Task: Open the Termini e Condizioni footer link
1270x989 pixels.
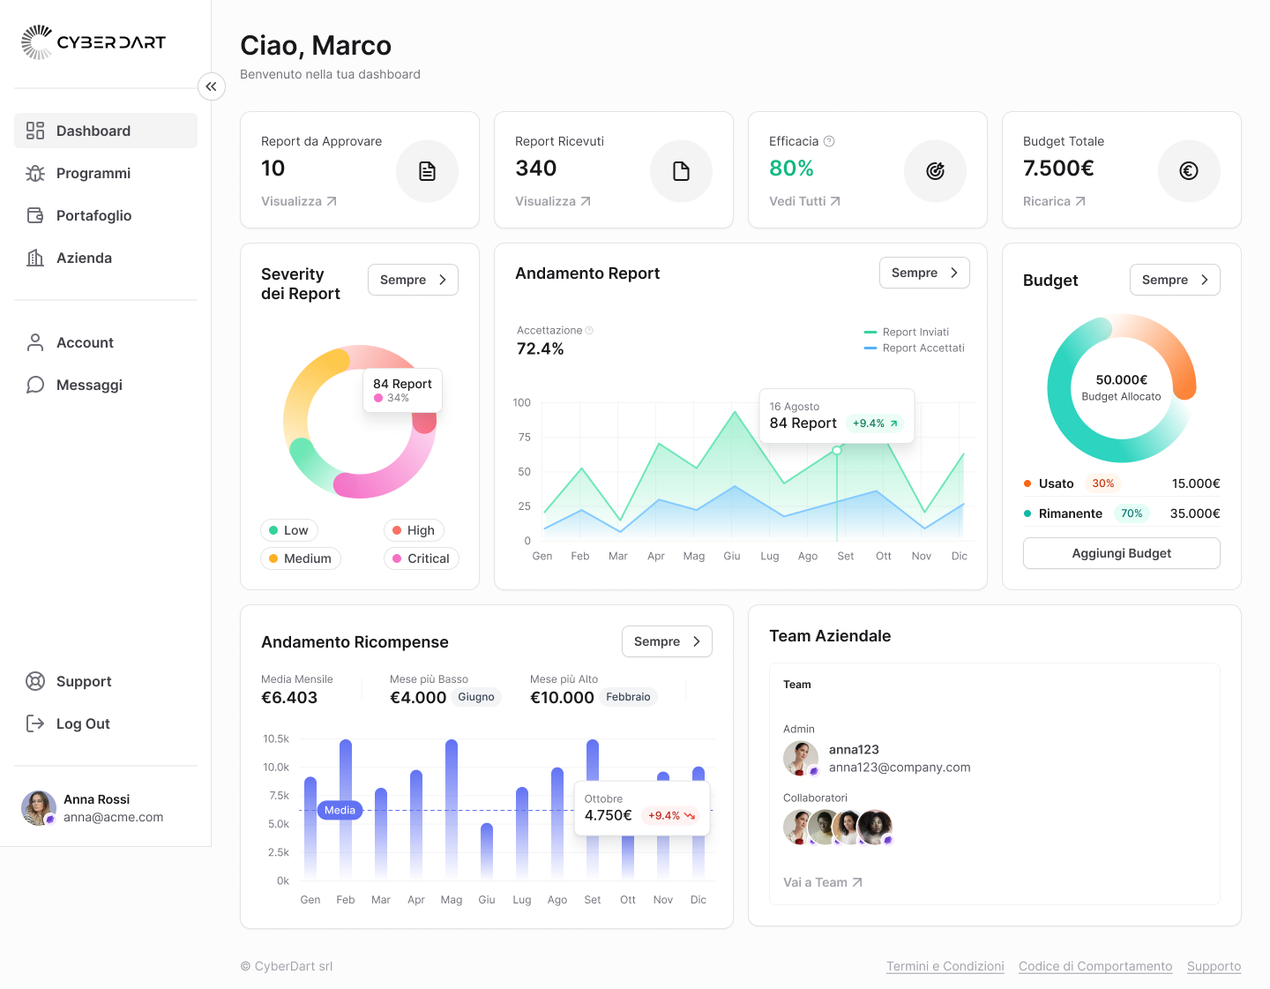Action: pyautogui.click(x=945, y=966)
